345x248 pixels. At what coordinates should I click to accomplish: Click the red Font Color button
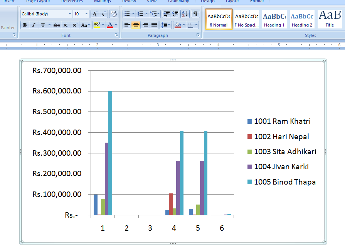110,25
